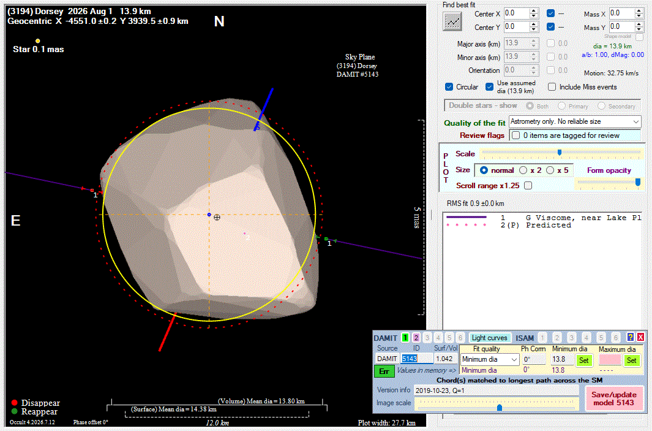Click the 'Motion: 32.75 km/s' text
The image size is (652, 431).
coord(611,73)
